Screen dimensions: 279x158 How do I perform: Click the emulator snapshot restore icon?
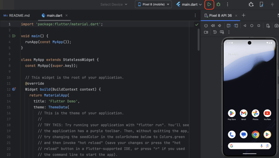(x=215, y=32)
